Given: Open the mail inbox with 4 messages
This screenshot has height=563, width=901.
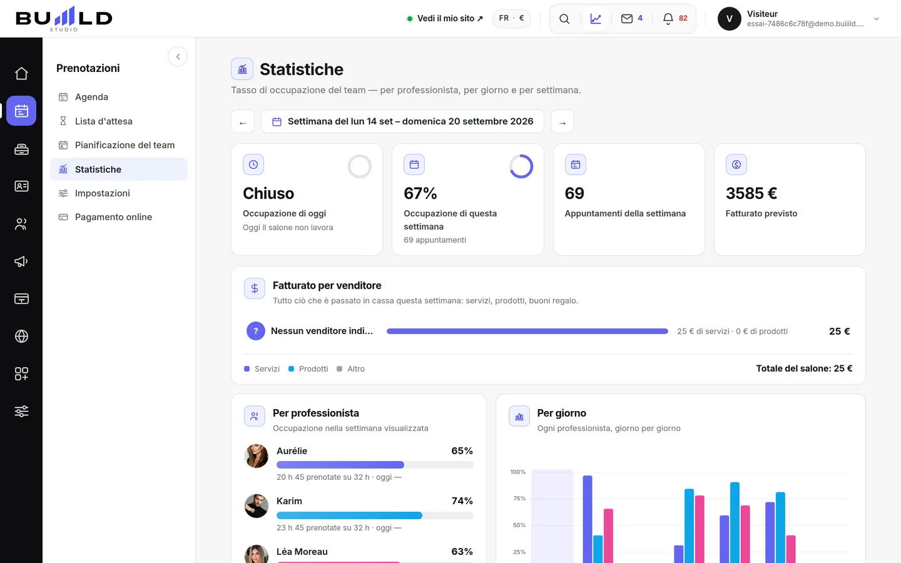Looking at the screenshot, I should (632, 19).
